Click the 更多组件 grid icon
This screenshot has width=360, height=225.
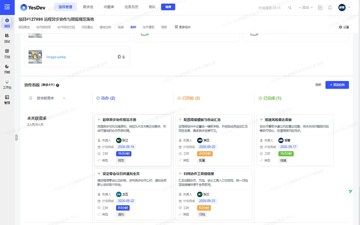176,27
